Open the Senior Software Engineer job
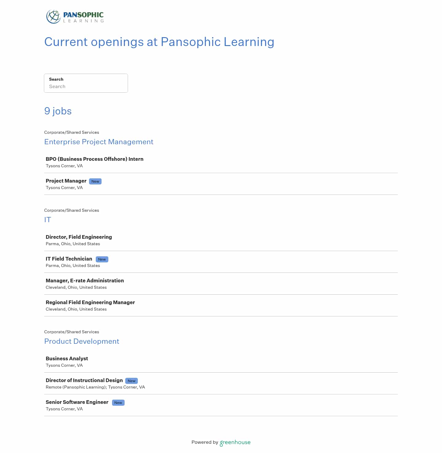Viewport: 442px width, 453px height. click(77, 402)
